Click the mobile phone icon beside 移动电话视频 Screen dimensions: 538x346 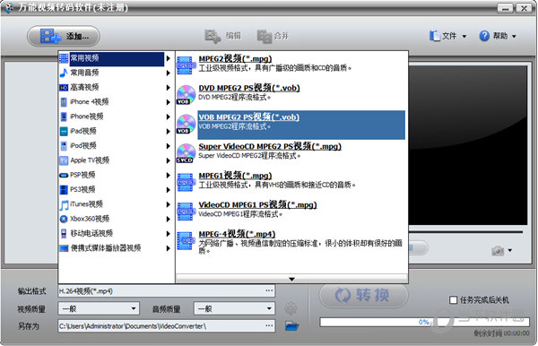64,234
